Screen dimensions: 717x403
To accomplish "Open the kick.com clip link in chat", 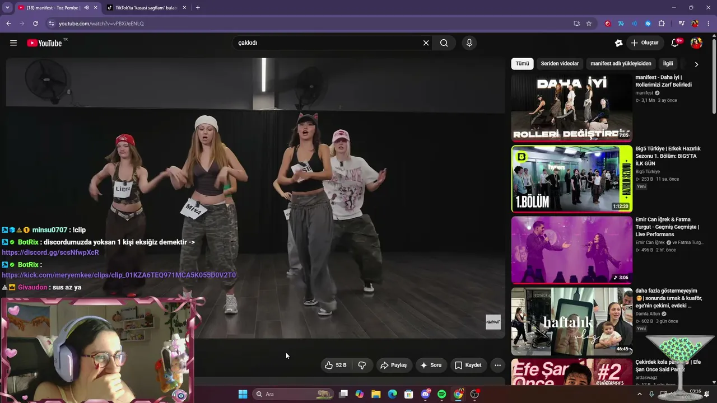I will pos(119,275).
